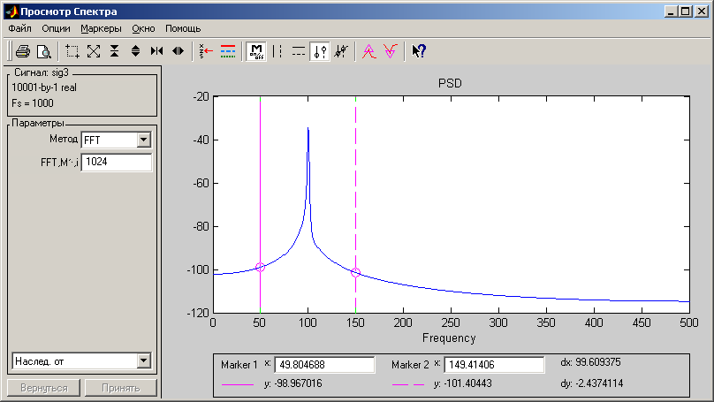The image size is (714, 402).
Task: Show Valleys using the valleys icon
Action: [x=391, y=51]
